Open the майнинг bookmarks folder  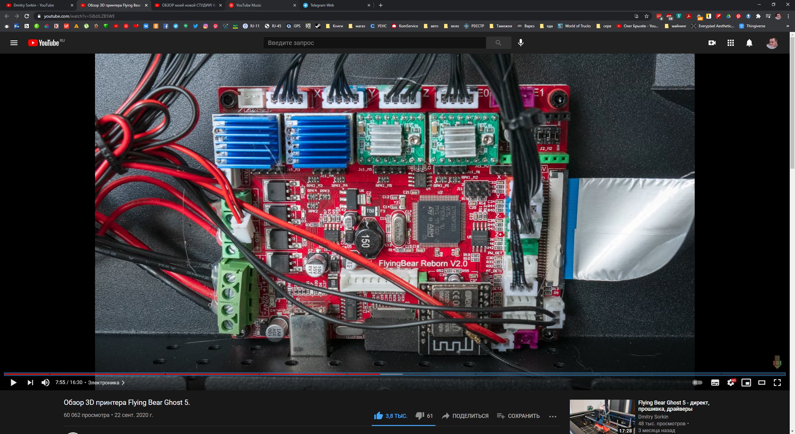point(675,26)
